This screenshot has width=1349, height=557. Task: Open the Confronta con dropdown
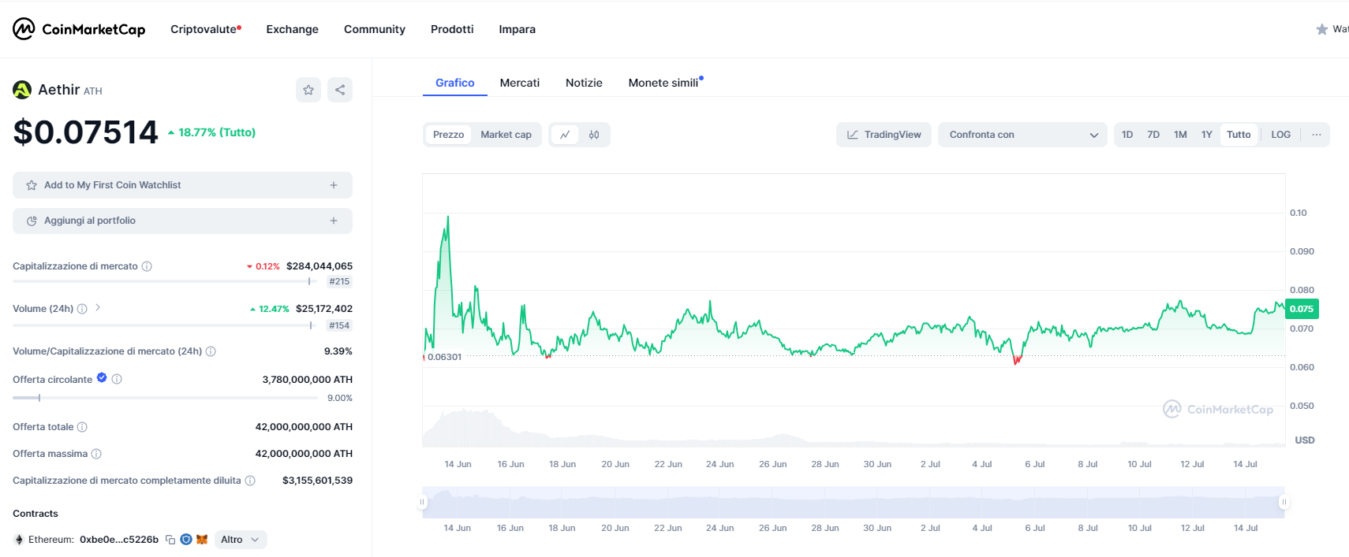(1022, 135)
